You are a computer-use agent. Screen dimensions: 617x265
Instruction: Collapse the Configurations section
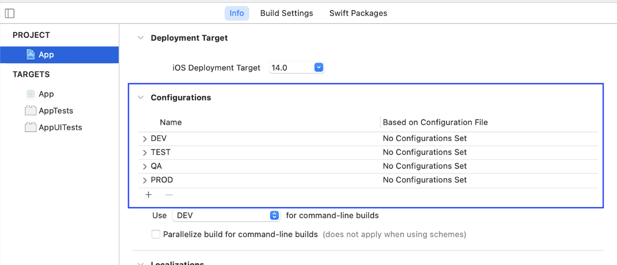point(141,98)
